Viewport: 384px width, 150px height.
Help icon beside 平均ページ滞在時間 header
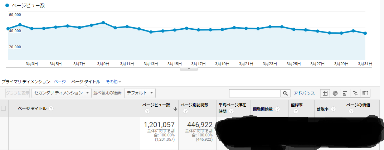[x=231, y=111]
